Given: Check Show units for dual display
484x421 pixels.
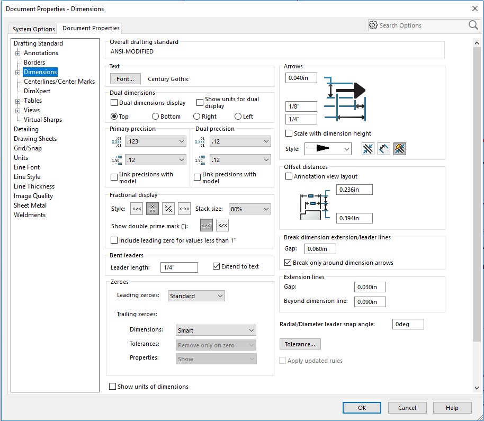Looking at the screenshot, I should coord(200,103).
